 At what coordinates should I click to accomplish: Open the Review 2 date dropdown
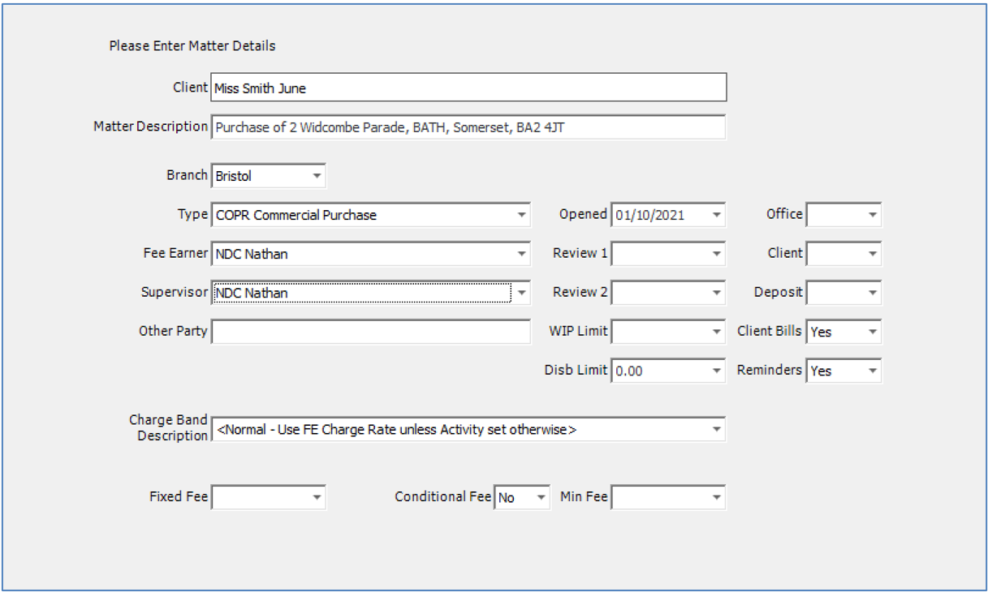pyautogui.click(x=716, y=293)
